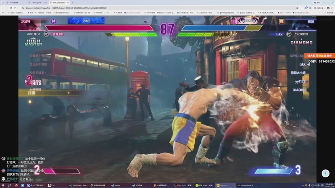Open a new browser tab with plus
Viewport: 335px width, 188px height.
[72, 3]
